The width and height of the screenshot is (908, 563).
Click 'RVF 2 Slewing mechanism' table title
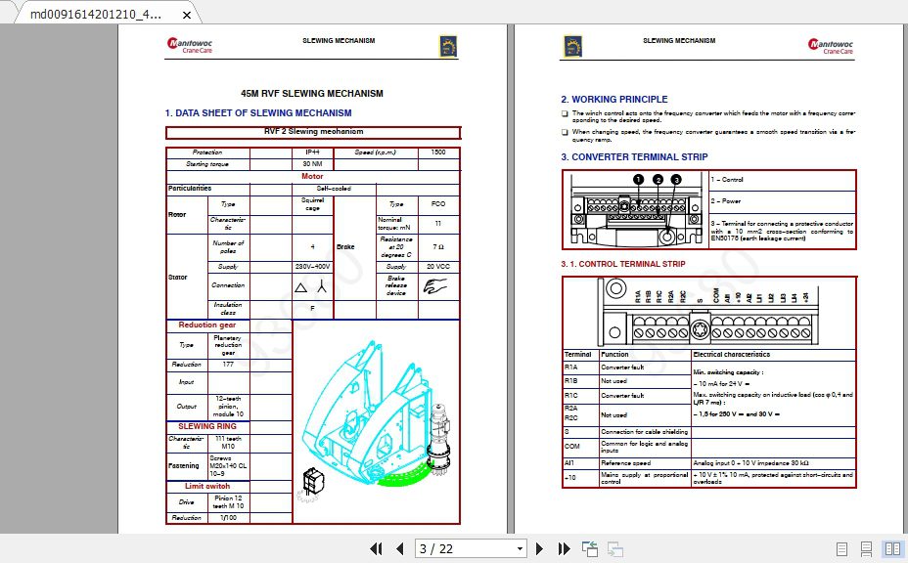pos(313,132)
